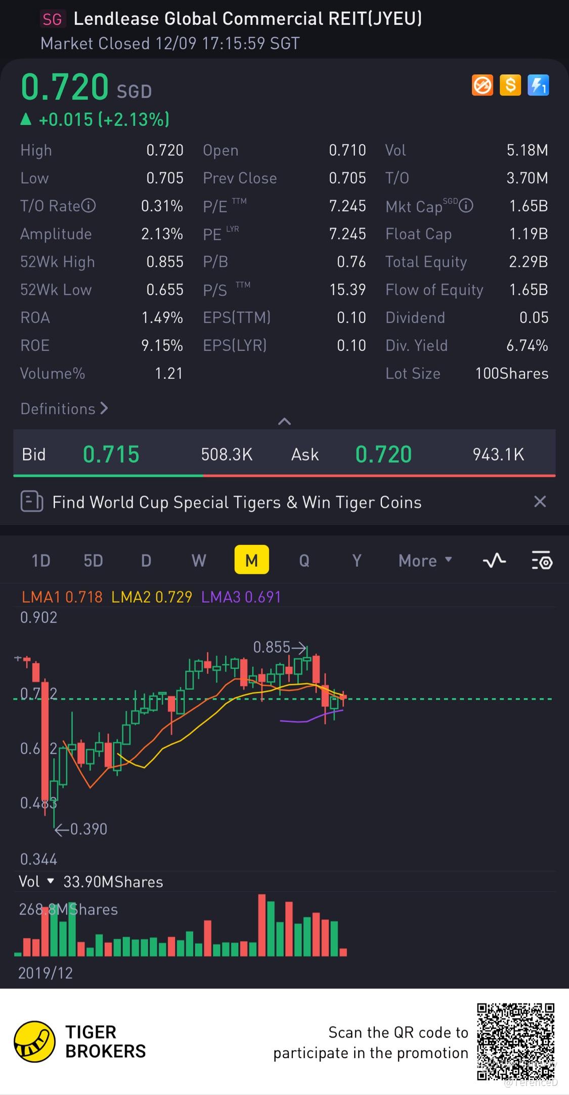Tap the Float Cap value 1.19B
This screenshot has width=569, height=1095.
(529, 234)
